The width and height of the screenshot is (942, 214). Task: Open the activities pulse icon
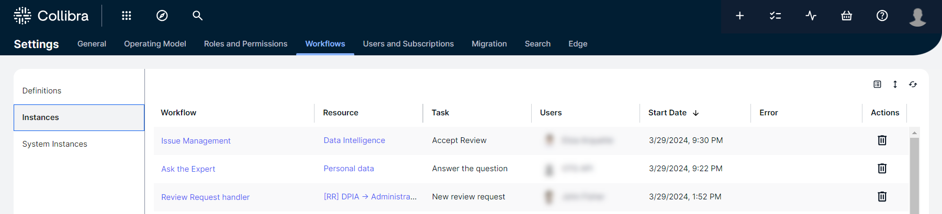(811, 16)
